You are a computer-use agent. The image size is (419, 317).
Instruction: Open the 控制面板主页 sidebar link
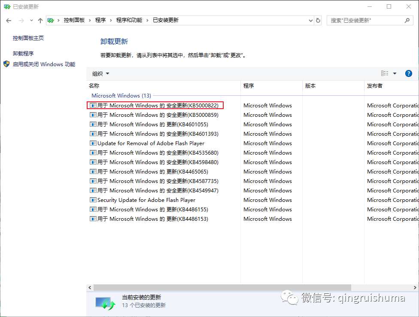(x=28, y=38)
